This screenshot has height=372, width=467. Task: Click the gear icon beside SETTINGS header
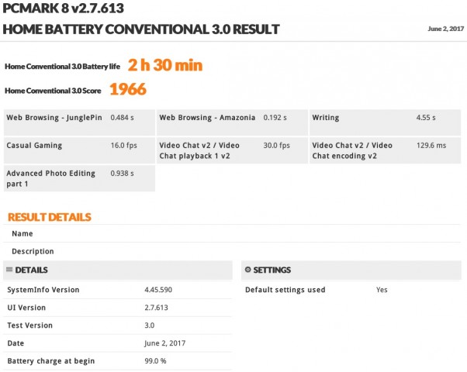tap(247, 270)
